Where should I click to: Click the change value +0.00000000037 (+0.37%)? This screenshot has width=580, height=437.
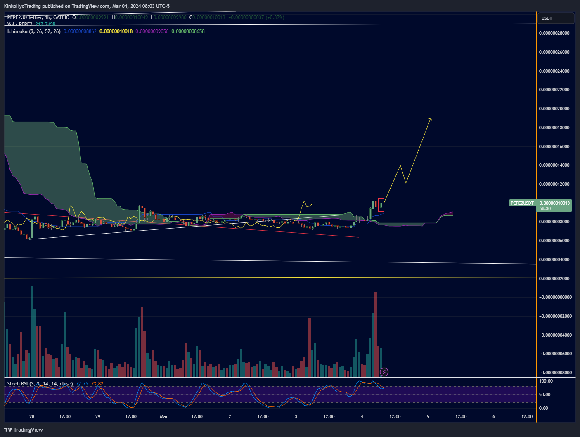[256, 17]
